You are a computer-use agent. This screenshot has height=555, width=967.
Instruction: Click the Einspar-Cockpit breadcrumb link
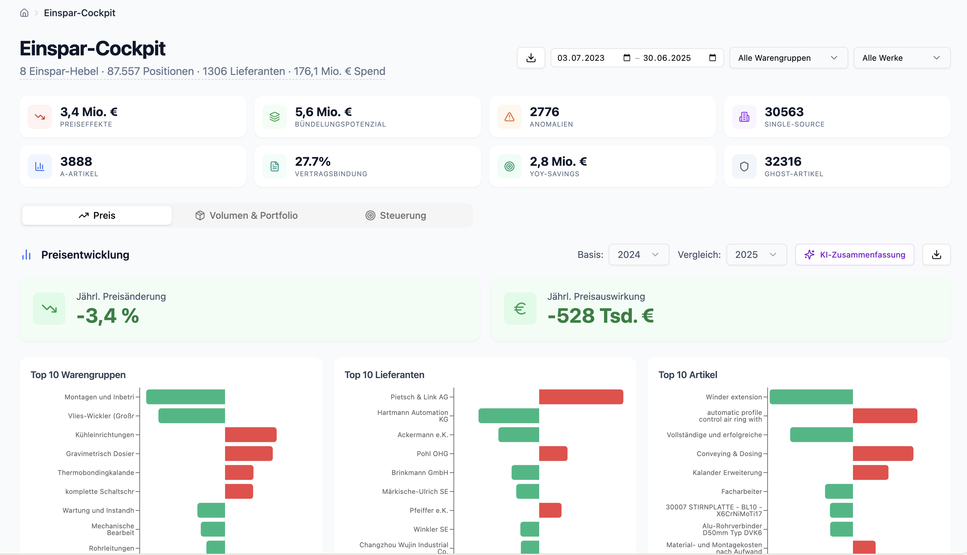(x=79, y=13)
